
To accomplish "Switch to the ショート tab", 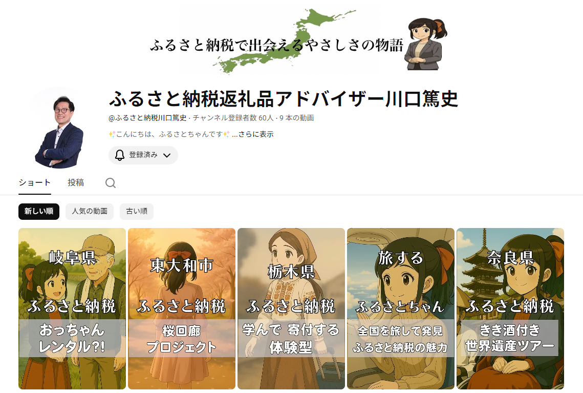I will click(35, 183).
